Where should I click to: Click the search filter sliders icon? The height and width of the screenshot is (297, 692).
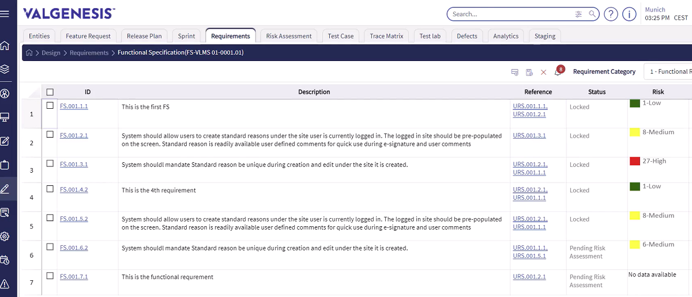[578, 14]
